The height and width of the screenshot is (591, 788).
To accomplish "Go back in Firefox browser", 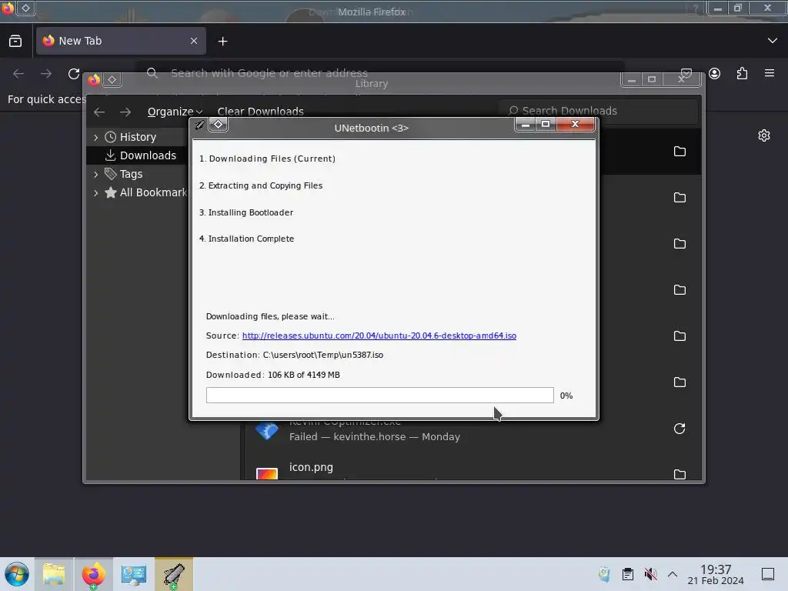I will coord(18,74).
